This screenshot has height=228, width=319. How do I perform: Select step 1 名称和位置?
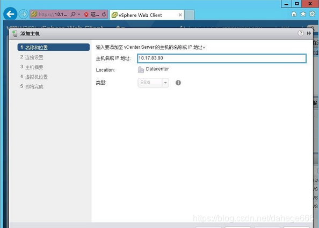pyautogui.click(x=54, y=47)
